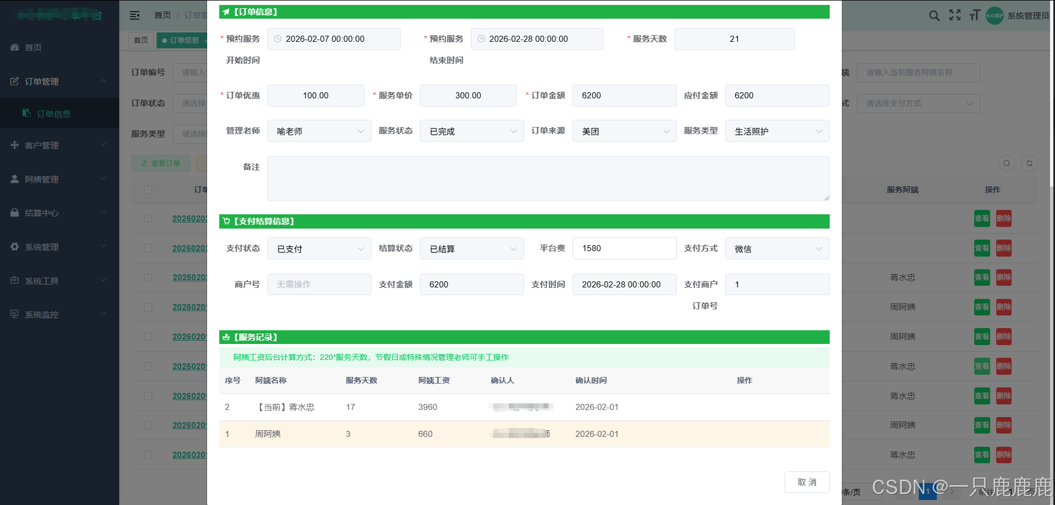Click the 服务单价 field with 300.00
Viewport: 1055px width, 505px height.
click(x=468, y=96)
